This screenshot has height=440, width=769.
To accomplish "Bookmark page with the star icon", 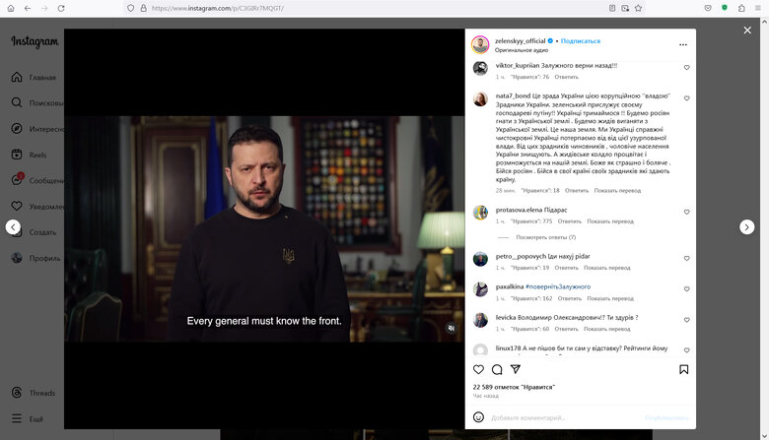I will pos(638,8).
